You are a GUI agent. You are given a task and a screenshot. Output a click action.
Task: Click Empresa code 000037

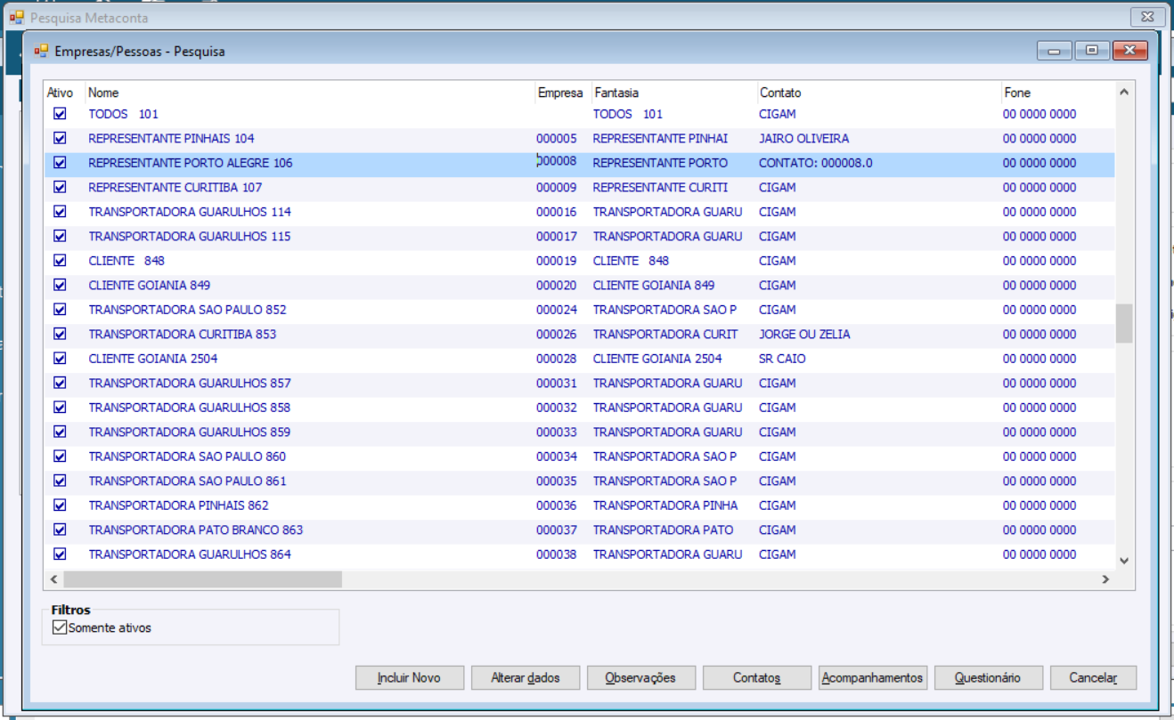click(x=557, y=530)
